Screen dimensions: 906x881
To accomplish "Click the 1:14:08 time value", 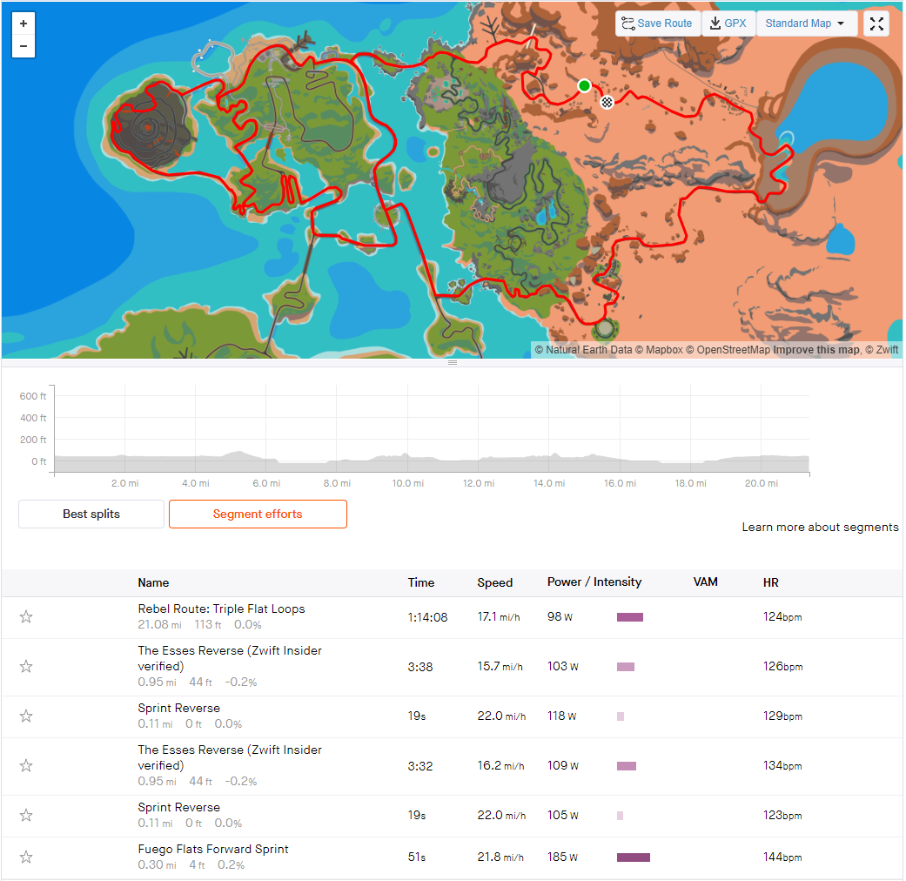I will point(427,617).
